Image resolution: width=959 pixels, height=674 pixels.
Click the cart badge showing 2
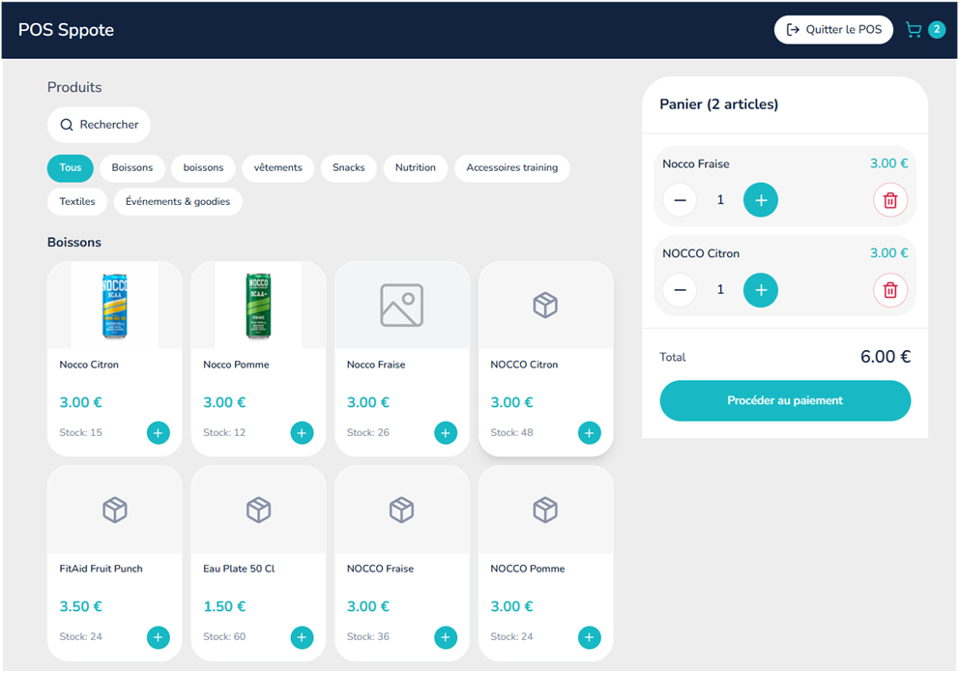point(937,29)
